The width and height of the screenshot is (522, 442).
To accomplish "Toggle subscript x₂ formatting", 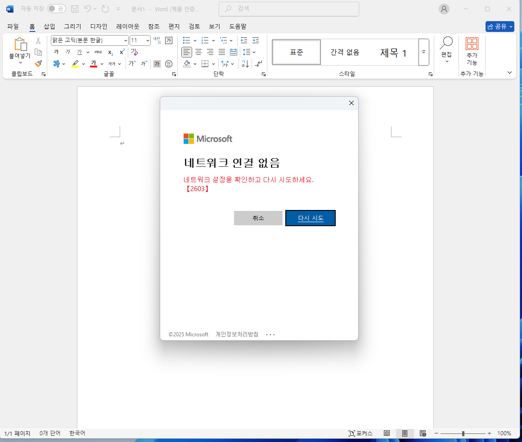I will tap(111, 52).
